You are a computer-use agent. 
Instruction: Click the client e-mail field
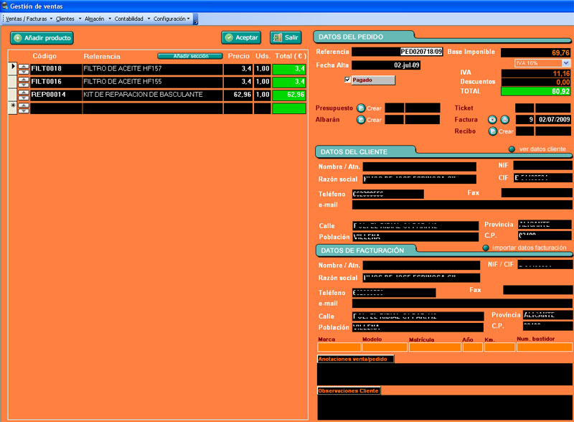[462, 205]
